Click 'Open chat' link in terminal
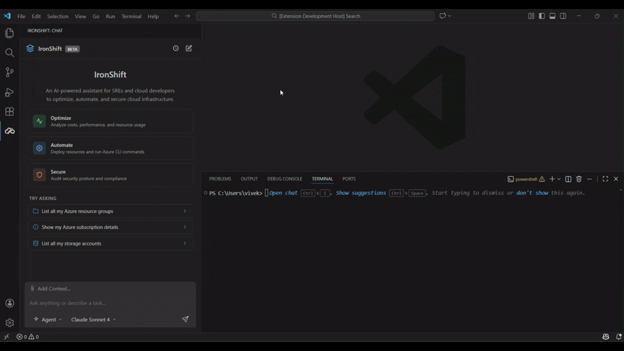The height and width of the screenshot is (351, 624). (x=284, y=193)
